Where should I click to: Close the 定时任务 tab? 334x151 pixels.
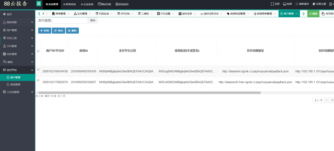point(195,14)
